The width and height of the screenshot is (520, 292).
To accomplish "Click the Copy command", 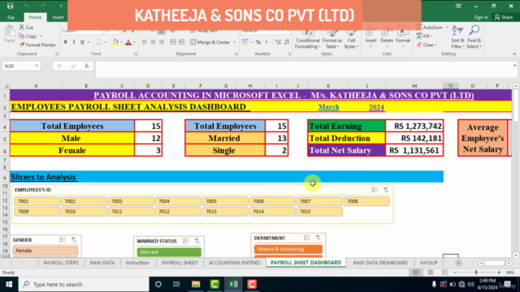I will click(28, 36).
